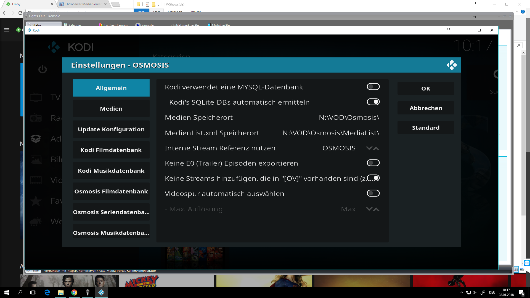
Task: Toggle Videospur automatisch auswählen switch
Action: 373,193
